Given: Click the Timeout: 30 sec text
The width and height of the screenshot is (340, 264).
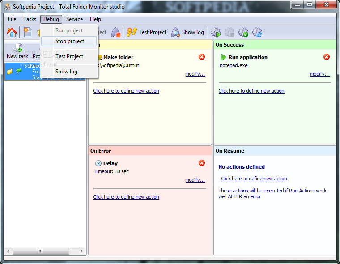Looking at the screenshot, I should pyautogui.click(x=111, y=171).
